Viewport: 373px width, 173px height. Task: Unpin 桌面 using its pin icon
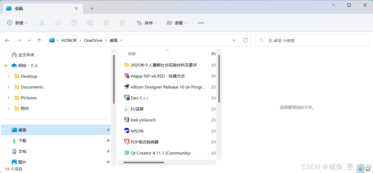tap(108, 130)
